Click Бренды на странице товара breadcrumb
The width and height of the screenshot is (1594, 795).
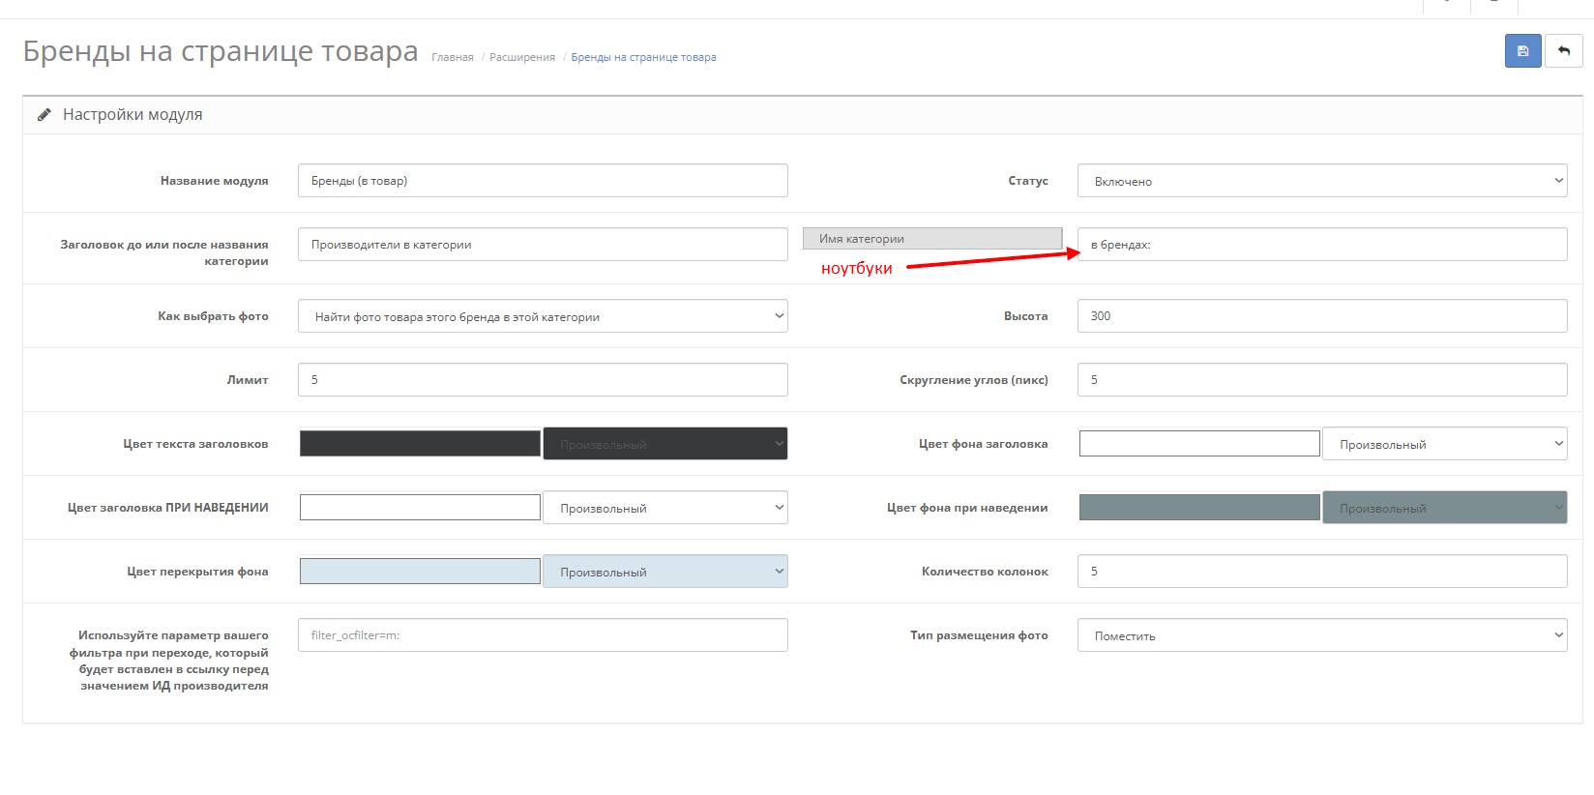(643, 58)
